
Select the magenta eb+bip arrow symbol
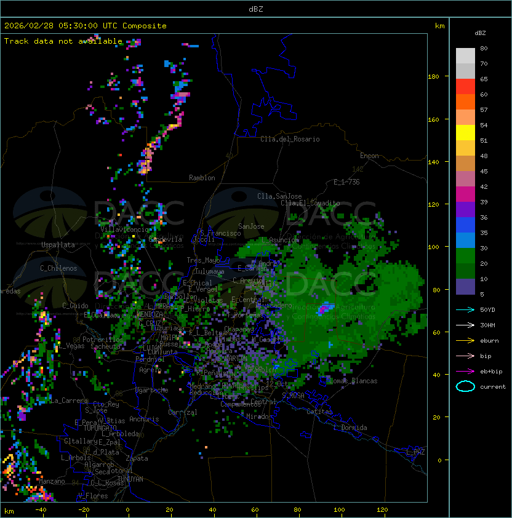coord(465,372)
